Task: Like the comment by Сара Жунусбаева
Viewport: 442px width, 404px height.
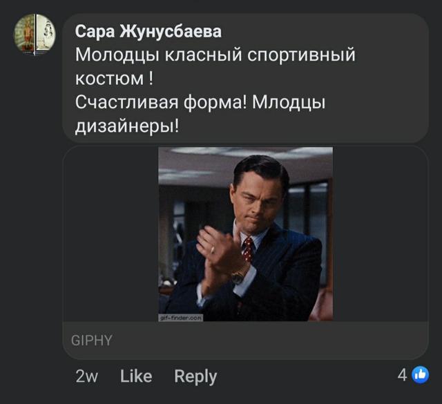Action: (135, 376)
